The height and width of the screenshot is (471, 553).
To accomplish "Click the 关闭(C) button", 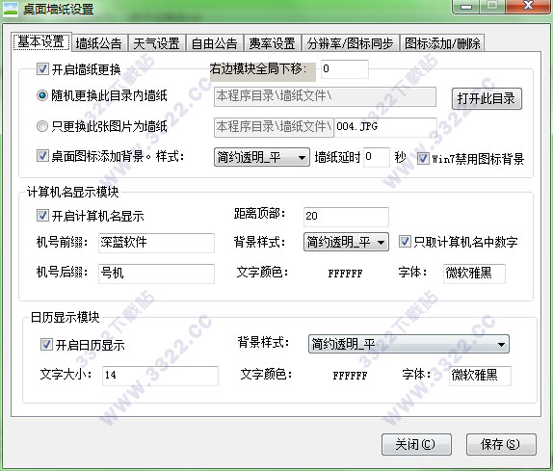I will coord(416,444).
